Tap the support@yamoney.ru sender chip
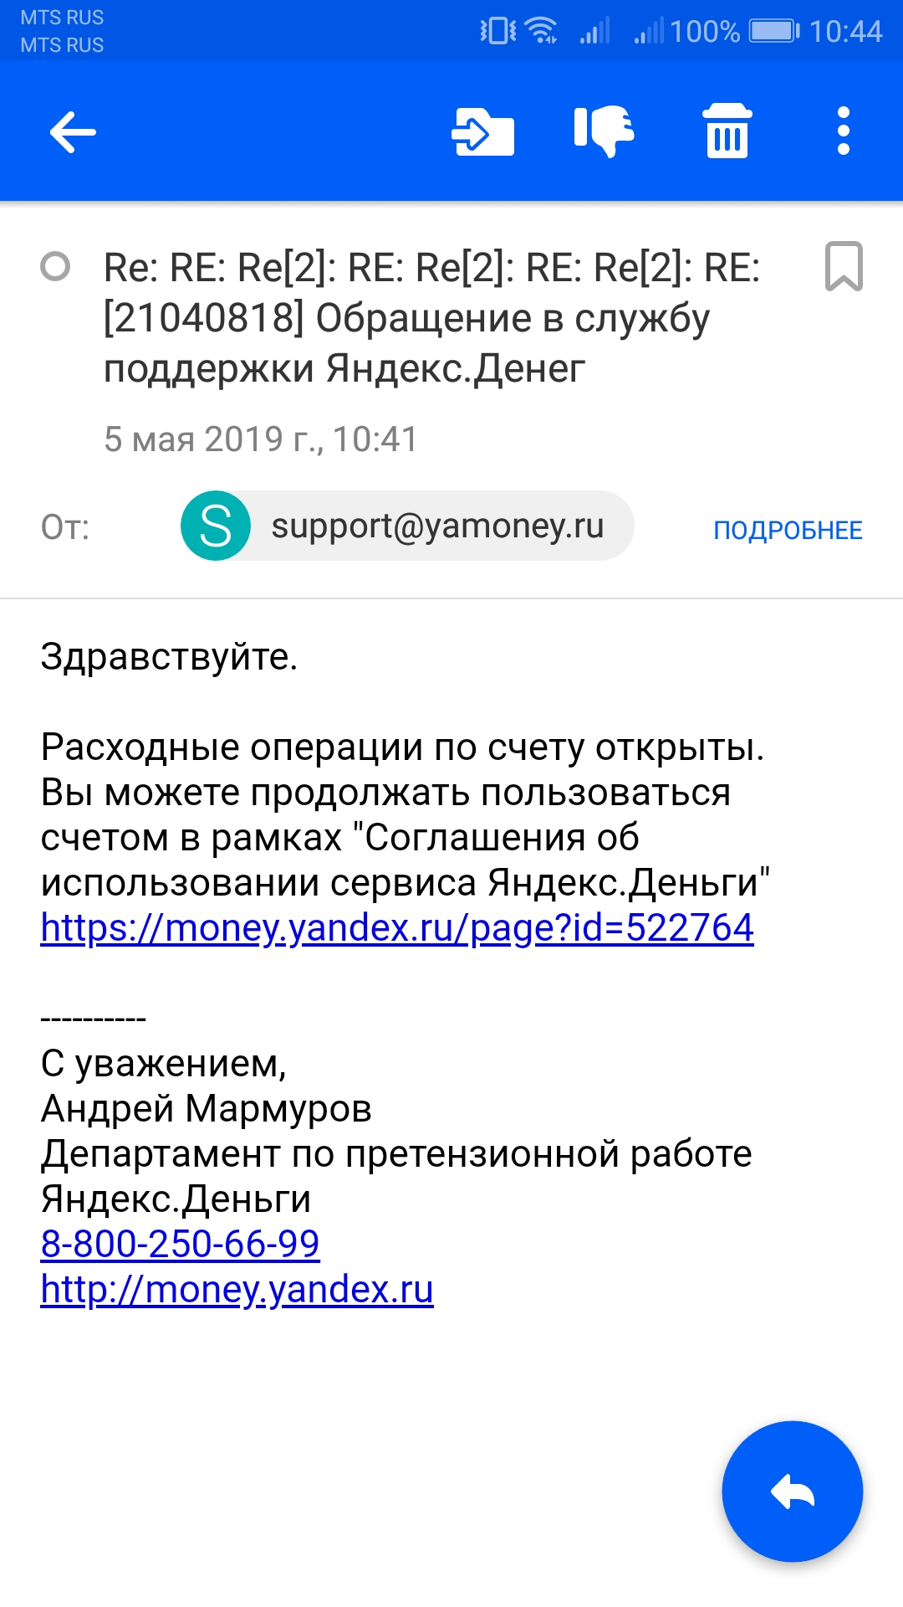Viewport: 903px width, 1607px height. (x=407, y=526)
